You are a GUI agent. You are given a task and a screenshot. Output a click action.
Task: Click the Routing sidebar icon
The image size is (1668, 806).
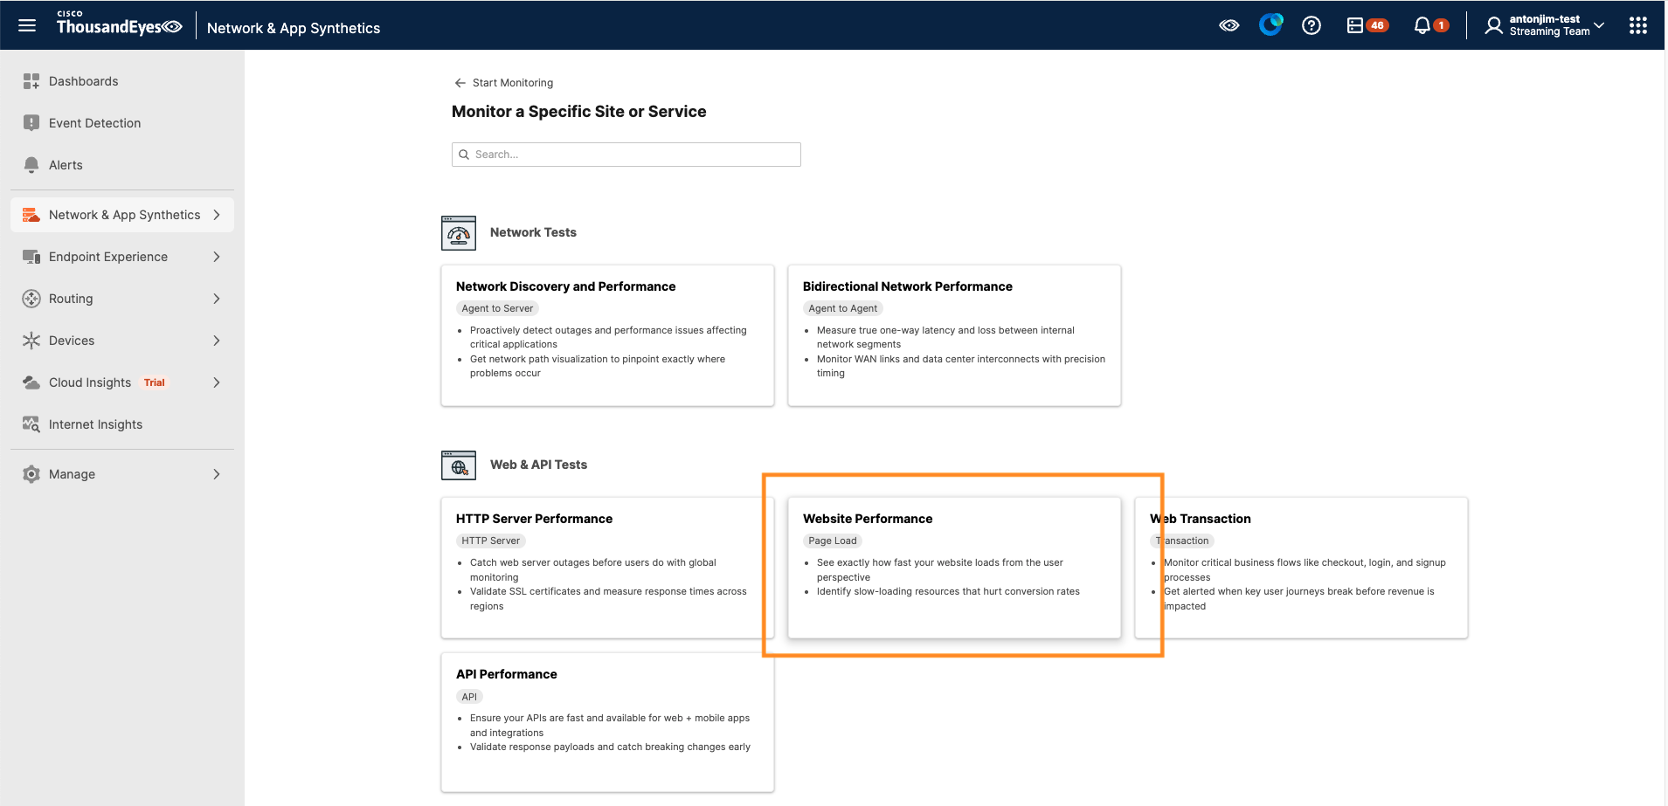point(31,299)
